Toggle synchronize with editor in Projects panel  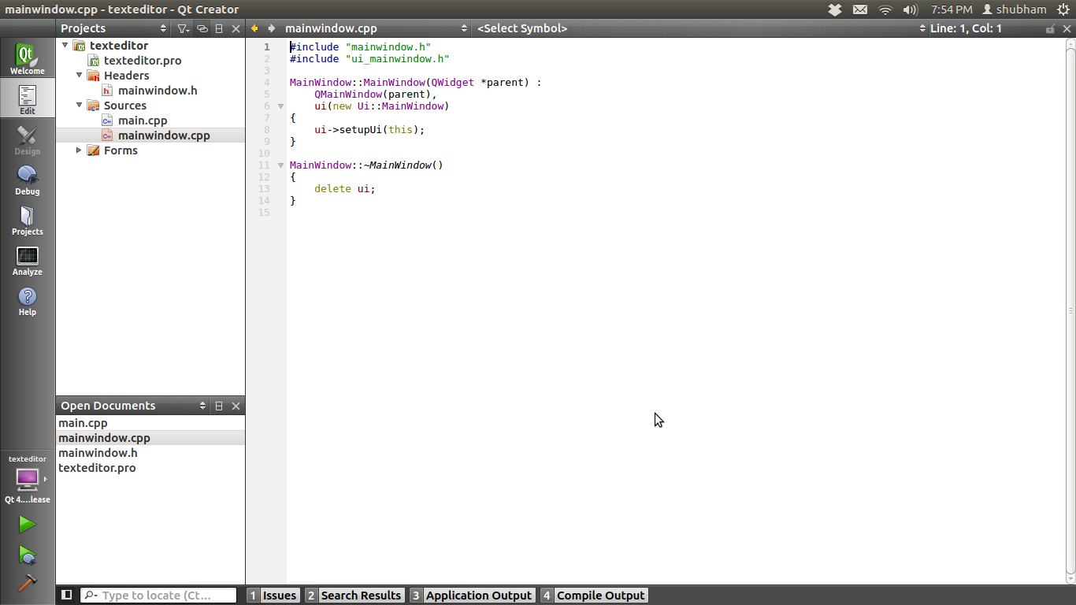click(x=202, y=28)
